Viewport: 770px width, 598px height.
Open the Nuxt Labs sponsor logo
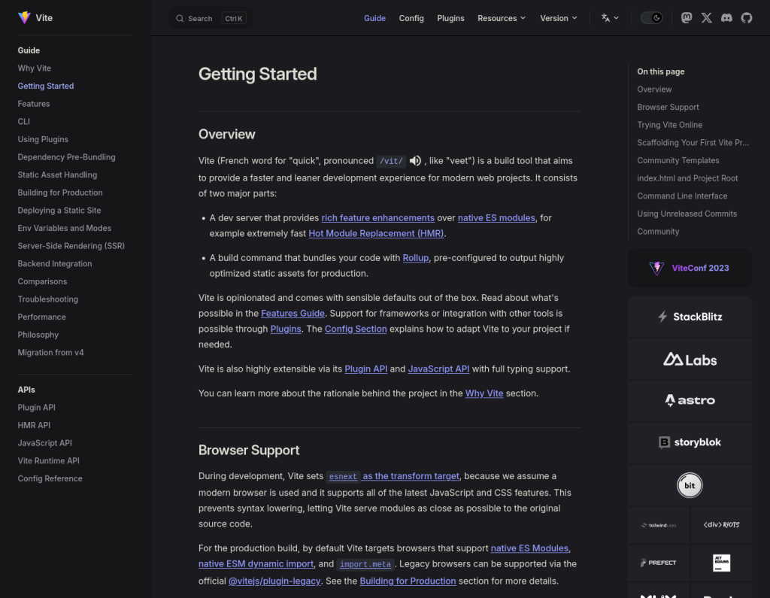click(690, 360)
